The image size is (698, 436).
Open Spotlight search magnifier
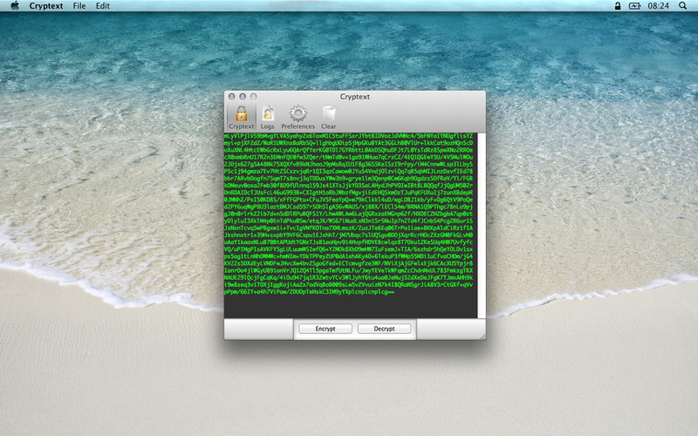[683, 6]
